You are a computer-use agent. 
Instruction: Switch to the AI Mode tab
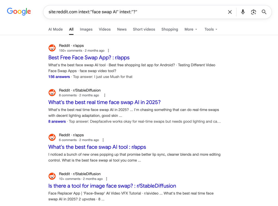tap(55, 29)
